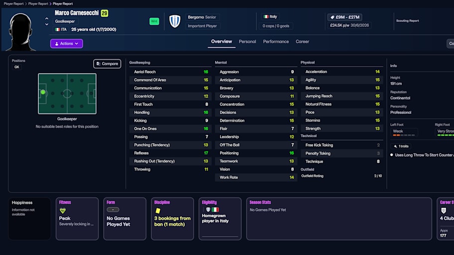Click the Professional personality value

(401, 112)
